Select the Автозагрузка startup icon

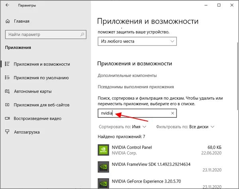pyautogui.click(x=7, y=132)
